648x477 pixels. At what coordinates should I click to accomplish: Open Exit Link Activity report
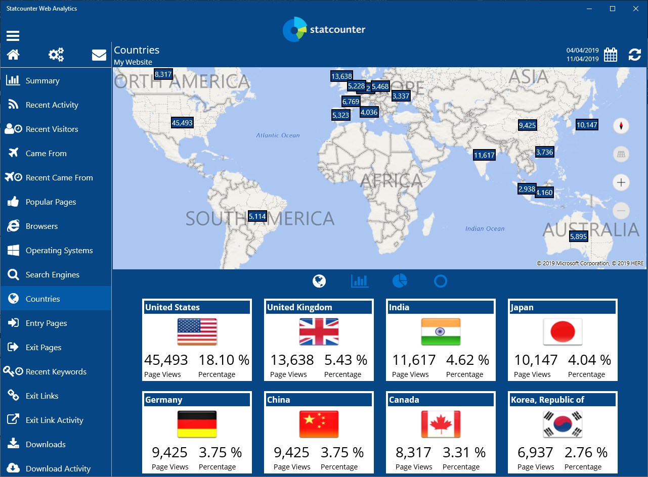[x=56, y=420]
